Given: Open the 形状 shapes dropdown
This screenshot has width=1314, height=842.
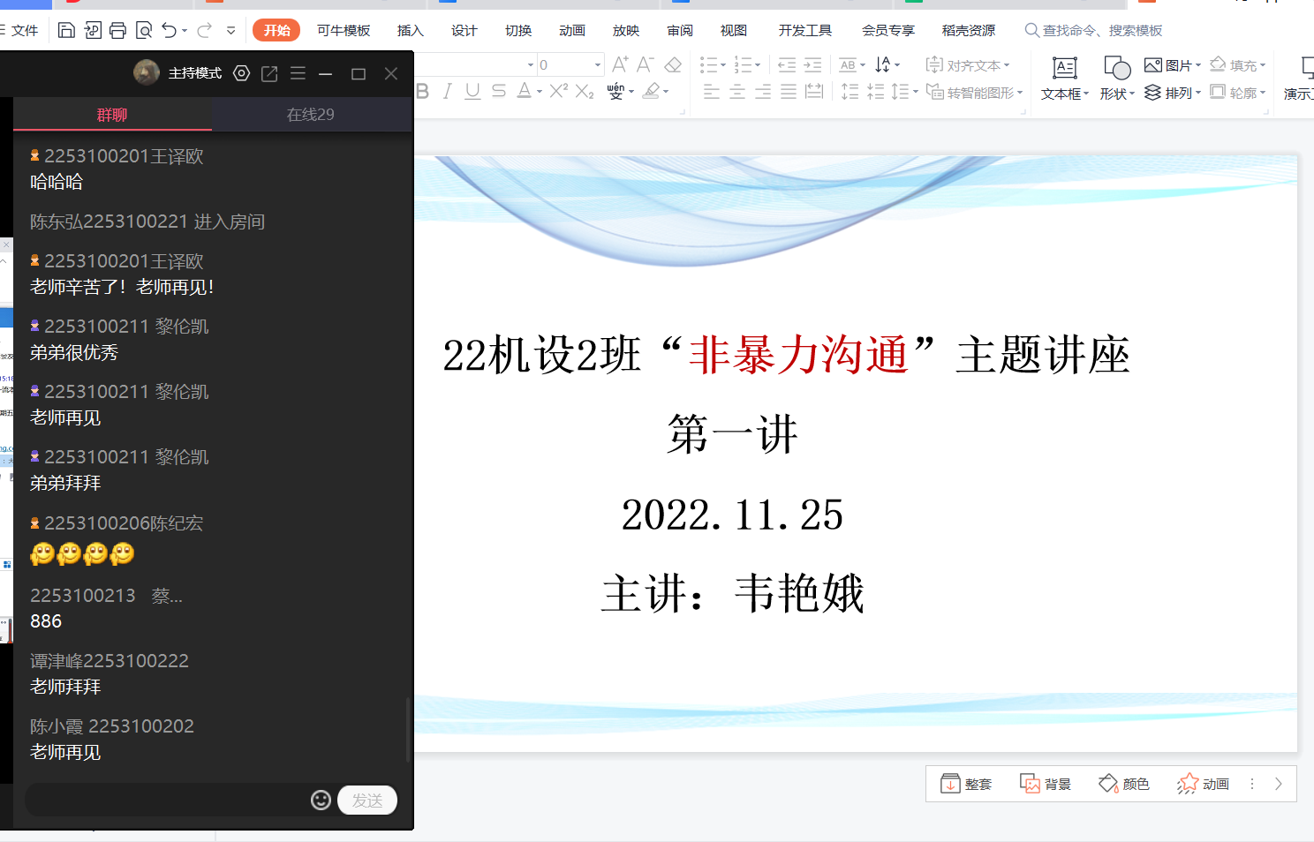Looking at the screenshot, I should [1117, 94].
